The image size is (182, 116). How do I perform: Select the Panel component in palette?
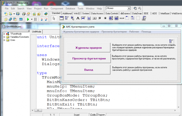pyautogui.click(x=138, y=18)
